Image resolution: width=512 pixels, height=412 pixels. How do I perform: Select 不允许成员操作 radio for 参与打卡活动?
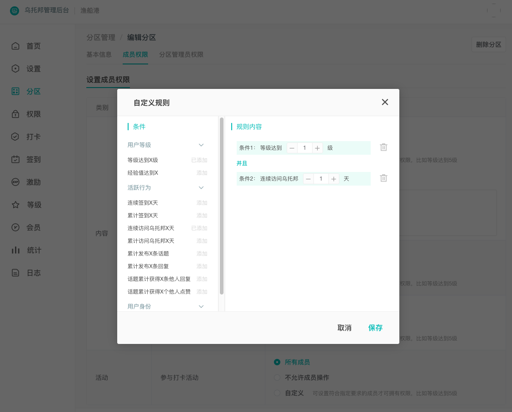pyautogui.click(x=277, y=378)
